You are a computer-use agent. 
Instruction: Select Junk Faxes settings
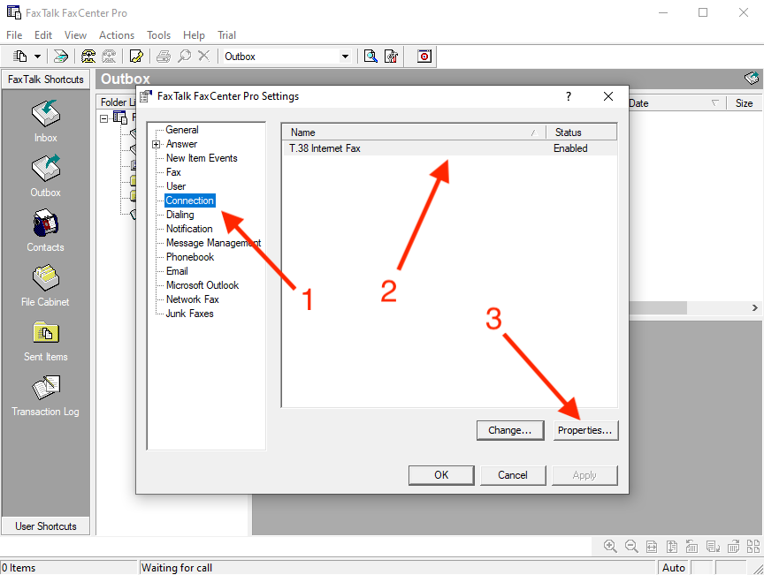click(189, 314)
